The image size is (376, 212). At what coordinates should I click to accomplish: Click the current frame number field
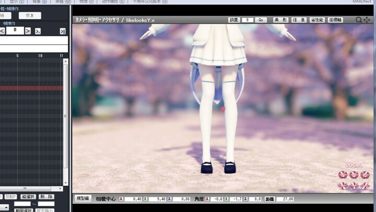15,30
